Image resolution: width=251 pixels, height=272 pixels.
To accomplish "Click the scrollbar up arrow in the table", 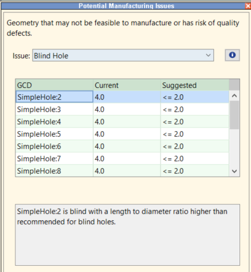I will (x=234, y=96).
